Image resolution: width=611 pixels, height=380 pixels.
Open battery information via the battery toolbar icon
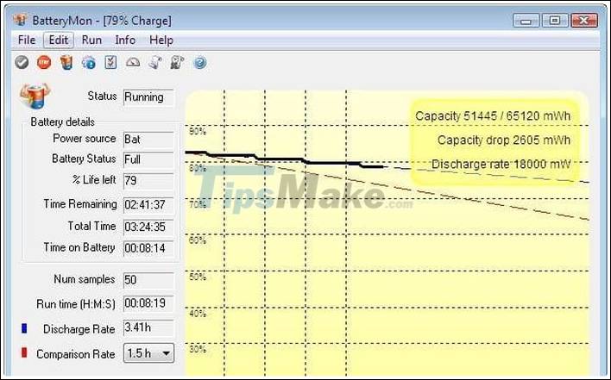[x=66, y=62]
